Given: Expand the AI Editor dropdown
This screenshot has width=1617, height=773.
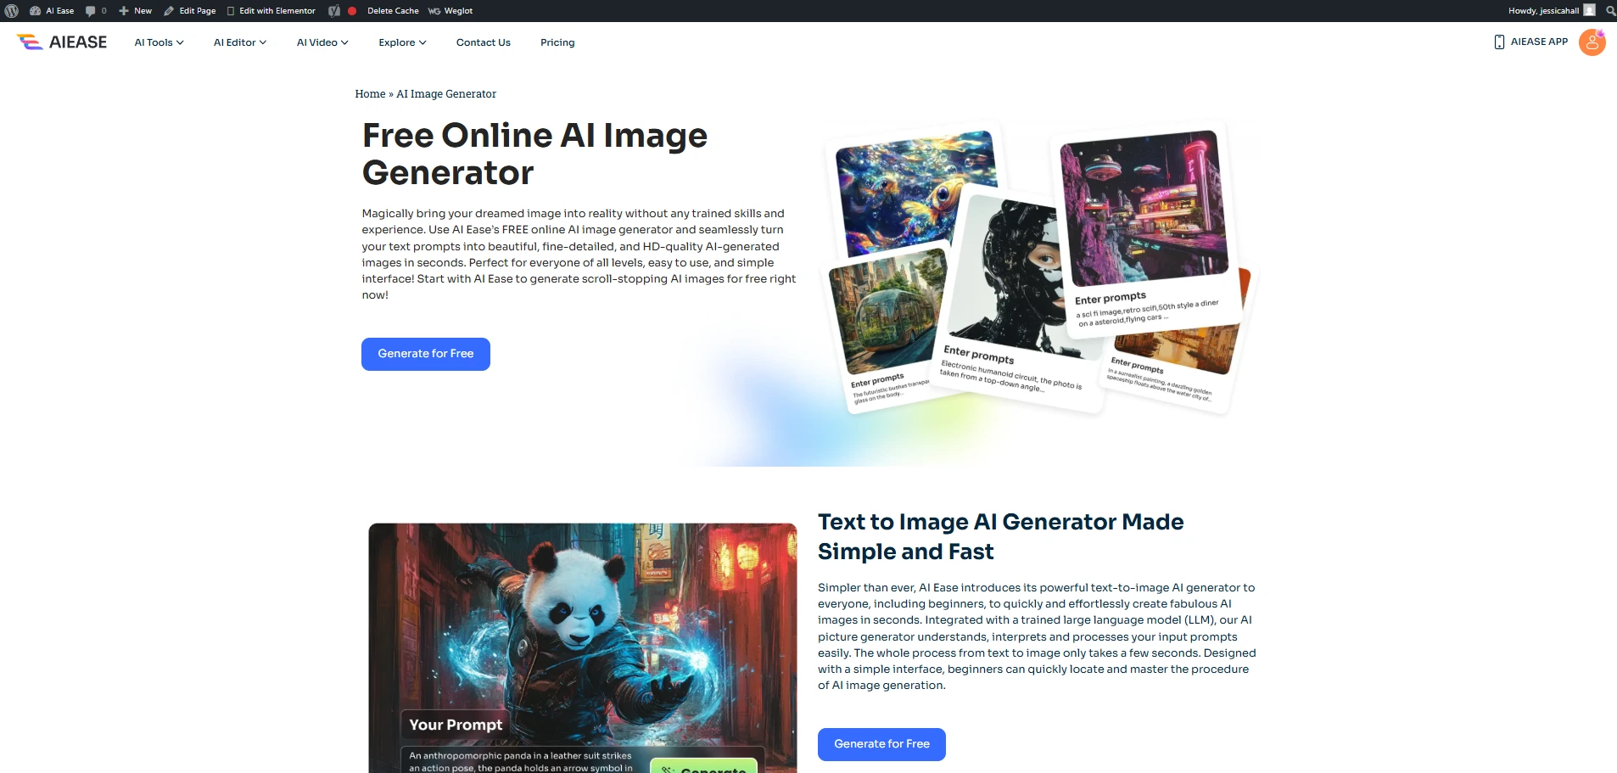Looking at the screenshot, I should click(239, 42).
